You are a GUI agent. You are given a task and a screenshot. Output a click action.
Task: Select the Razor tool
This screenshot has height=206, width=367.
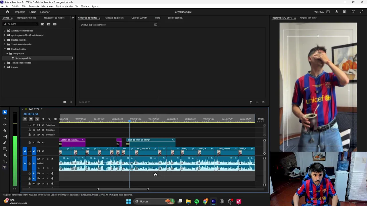[5, 130]
